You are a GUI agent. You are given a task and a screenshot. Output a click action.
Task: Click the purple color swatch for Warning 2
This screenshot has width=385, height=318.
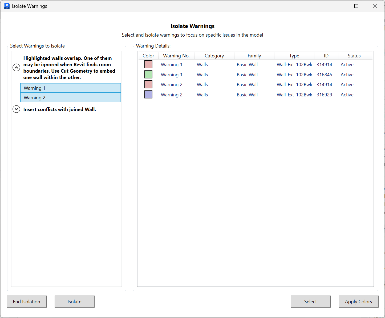coord(148,94)
